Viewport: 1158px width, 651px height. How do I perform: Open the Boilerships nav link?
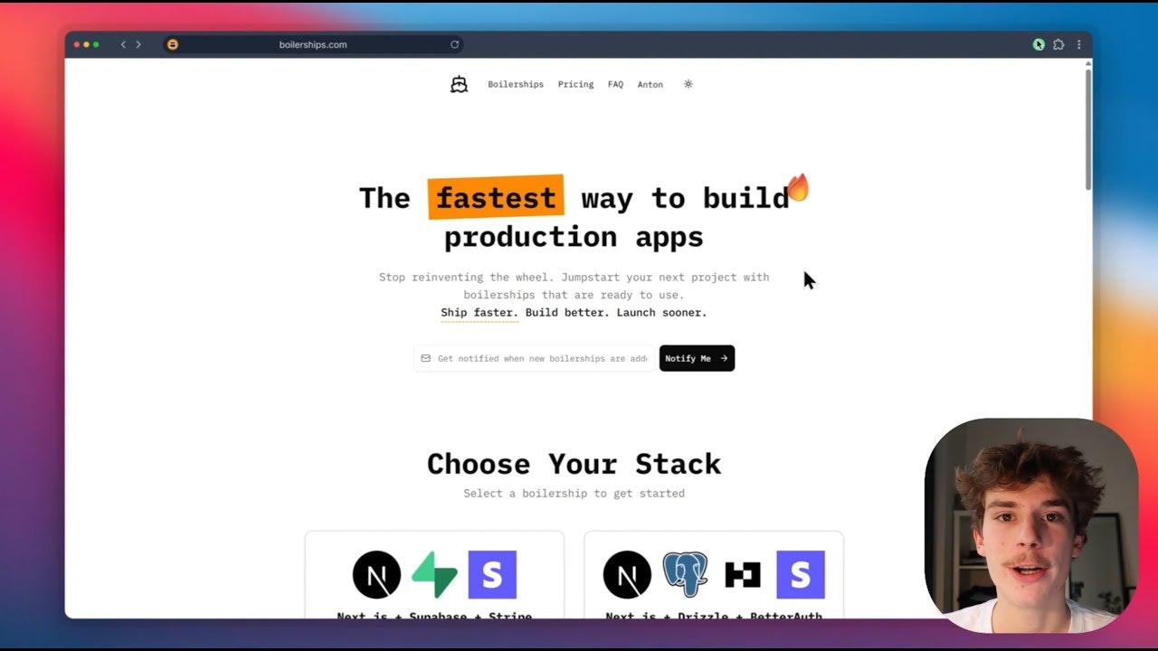pos(516,84)
